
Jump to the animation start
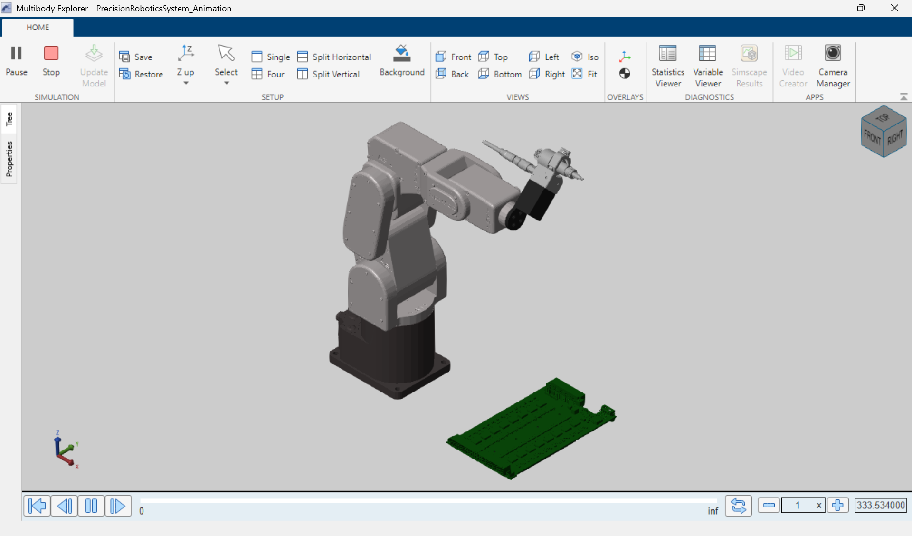tap(37, 506)
